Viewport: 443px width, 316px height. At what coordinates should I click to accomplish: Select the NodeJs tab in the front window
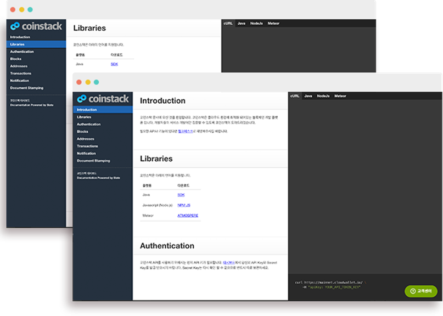pyautogui.click(x=323, y=96)
